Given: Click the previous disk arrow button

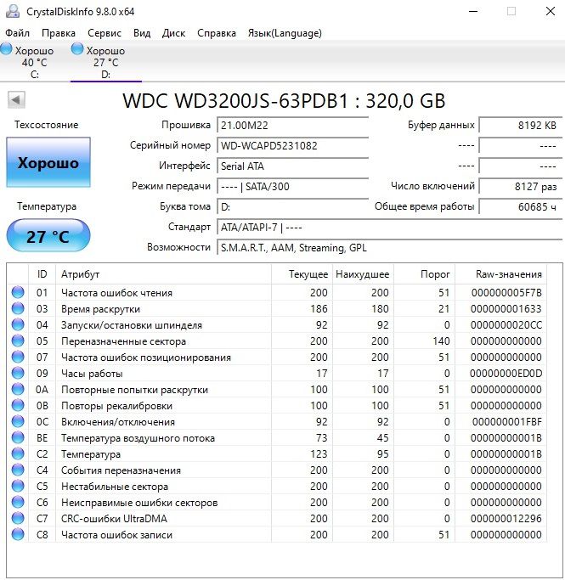Looking at the screenshot, I should pyautogui.click(x=15, y=100).
